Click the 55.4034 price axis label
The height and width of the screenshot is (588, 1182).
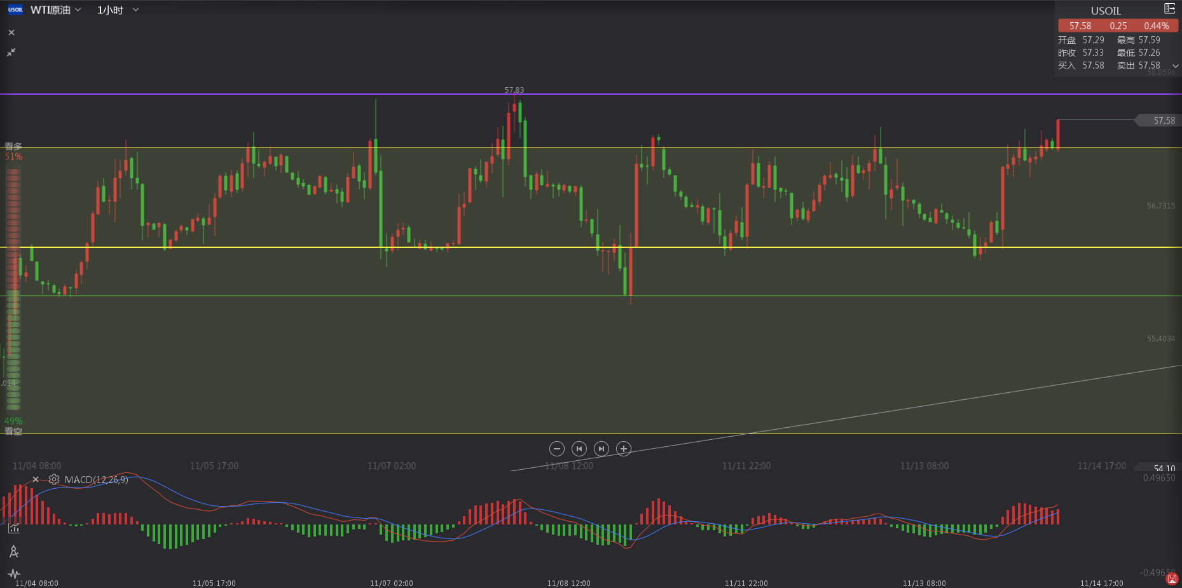[x=1161, y=339]
